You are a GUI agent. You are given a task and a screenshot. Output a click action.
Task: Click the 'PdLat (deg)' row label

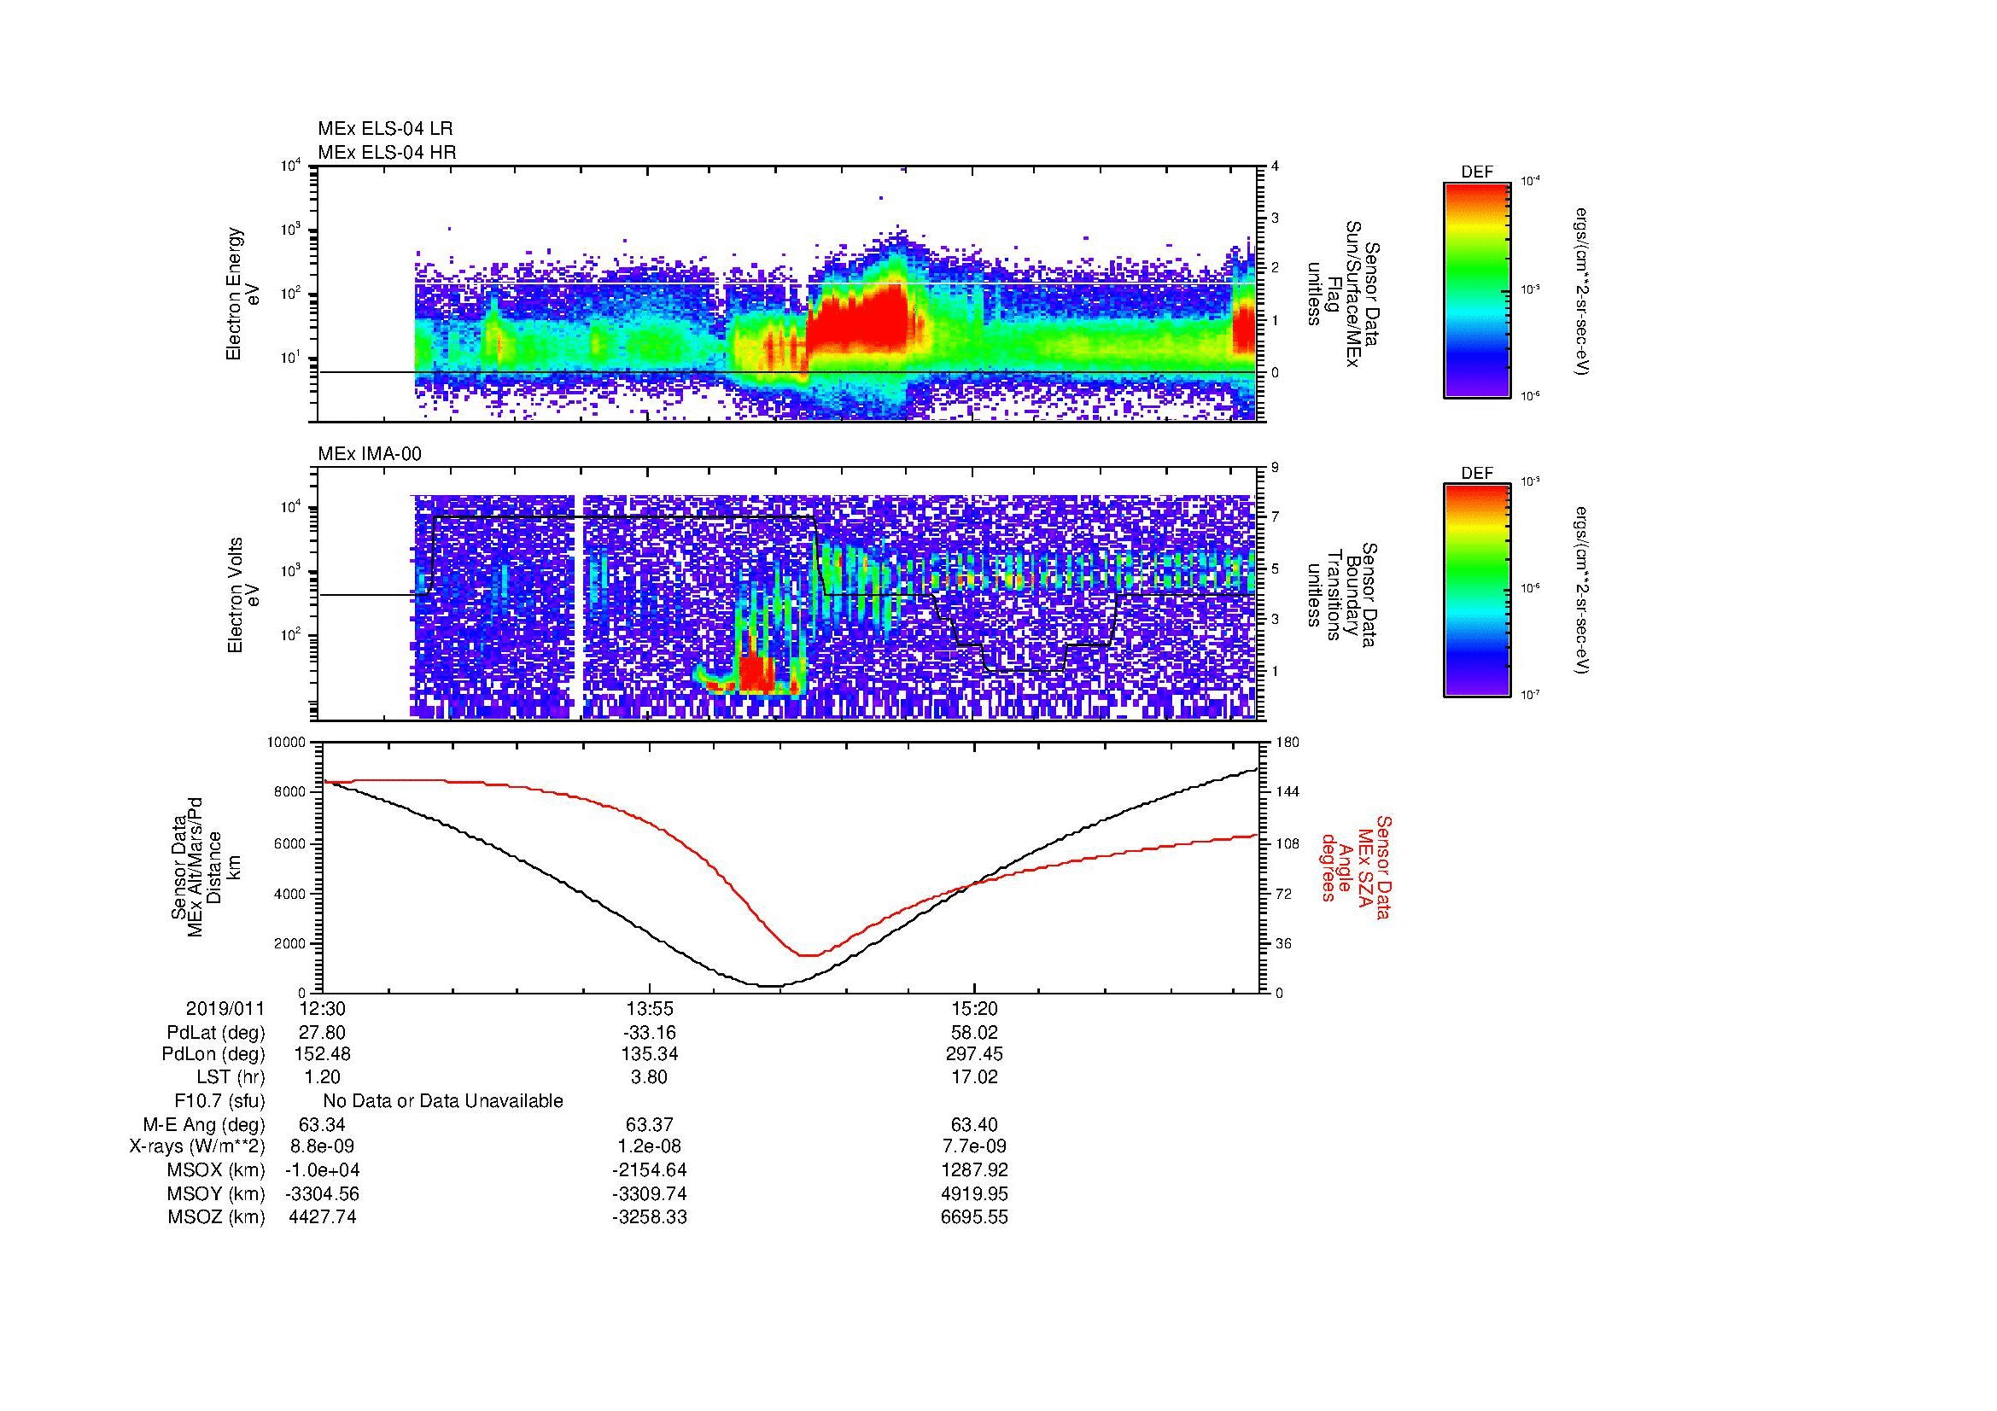pyautogui.click(x=216, y=1033)
